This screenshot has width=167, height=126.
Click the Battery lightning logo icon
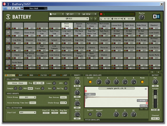8,17
